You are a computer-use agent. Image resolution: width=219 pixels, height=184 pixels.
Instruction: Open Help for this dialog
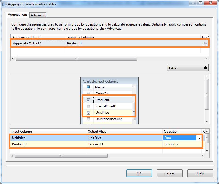(x=200, y=173)
